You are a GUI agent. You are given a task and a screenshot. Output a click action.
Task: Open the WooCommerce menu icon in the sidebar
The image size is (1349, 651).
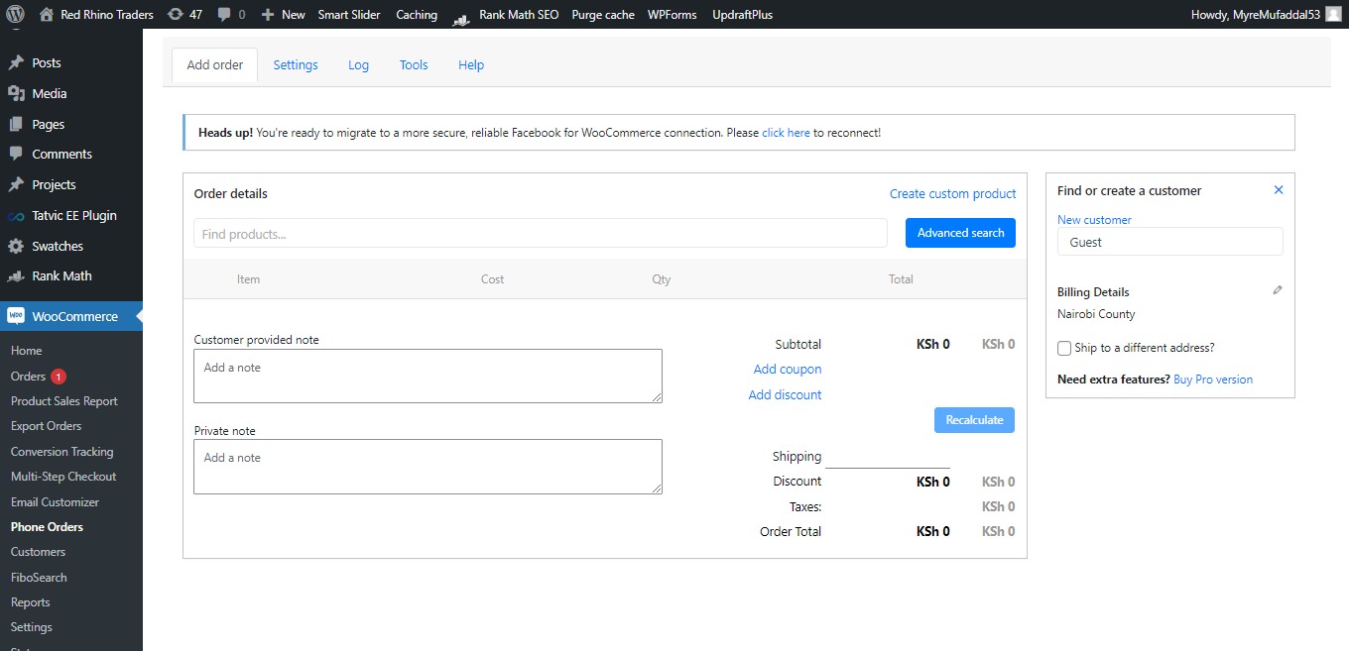click(16, 316)
